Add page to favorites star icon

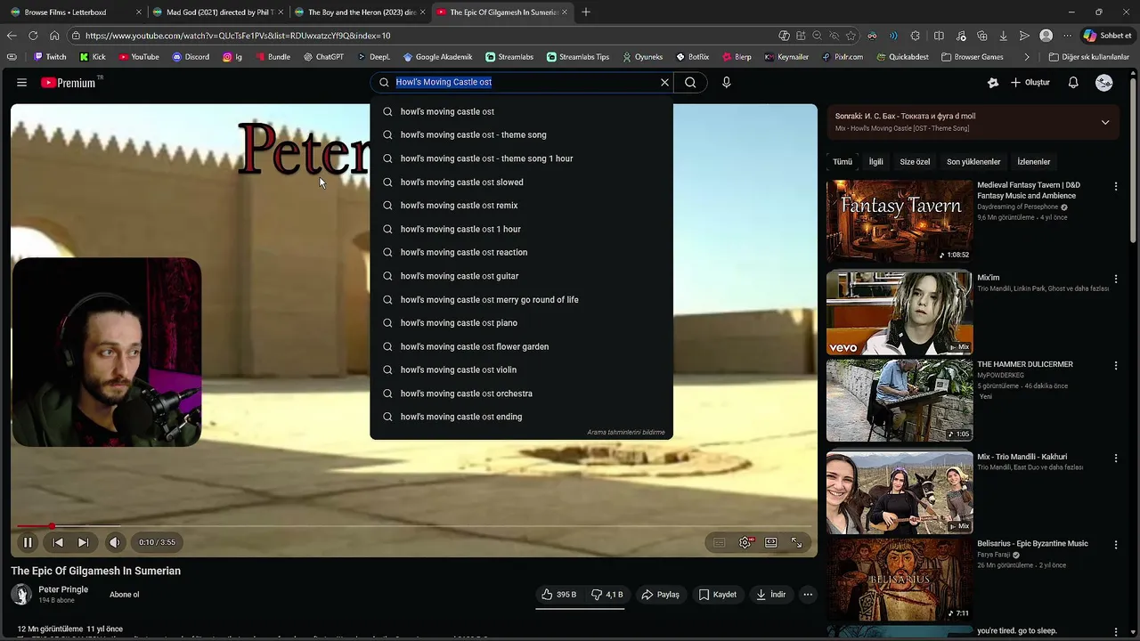tap(851, 36)
